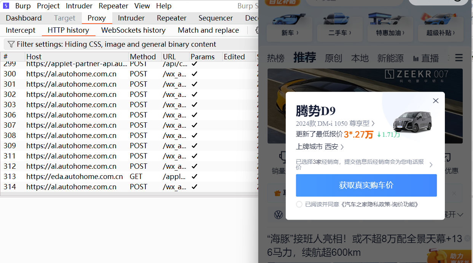Select history row number 314
Image resolution: width=473 pixels, height=263 pixels.
click(129, 187)
